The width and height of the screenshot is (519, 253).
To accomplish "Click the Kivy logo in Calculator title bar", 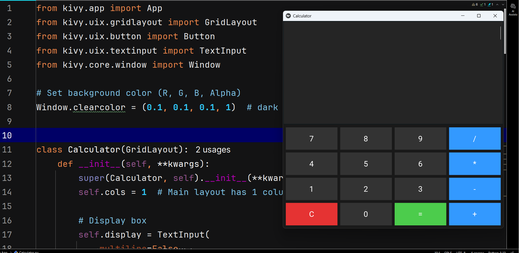I will coord(288,16).
